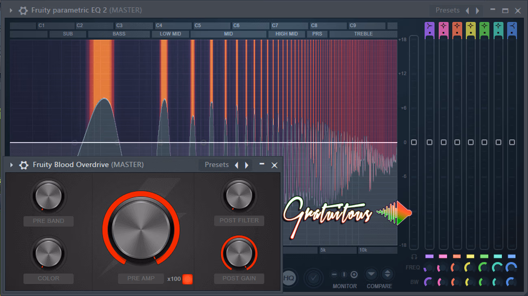Viewport: 528px width, 296px height.
Task: Click the purple band 1 FREQ knob
Action: (429, 268)
